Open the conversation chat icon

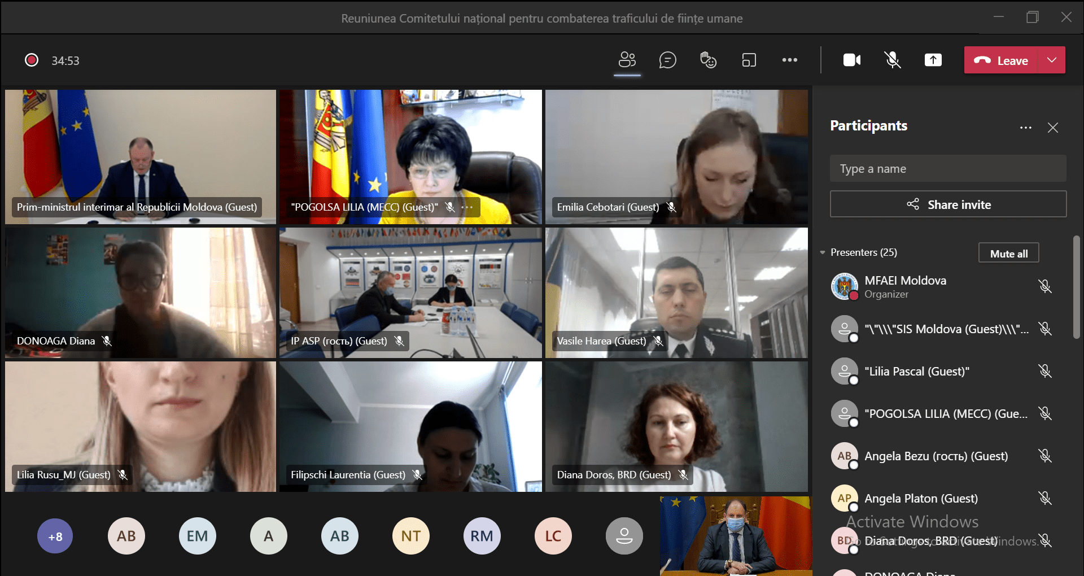tap(667, 60)
